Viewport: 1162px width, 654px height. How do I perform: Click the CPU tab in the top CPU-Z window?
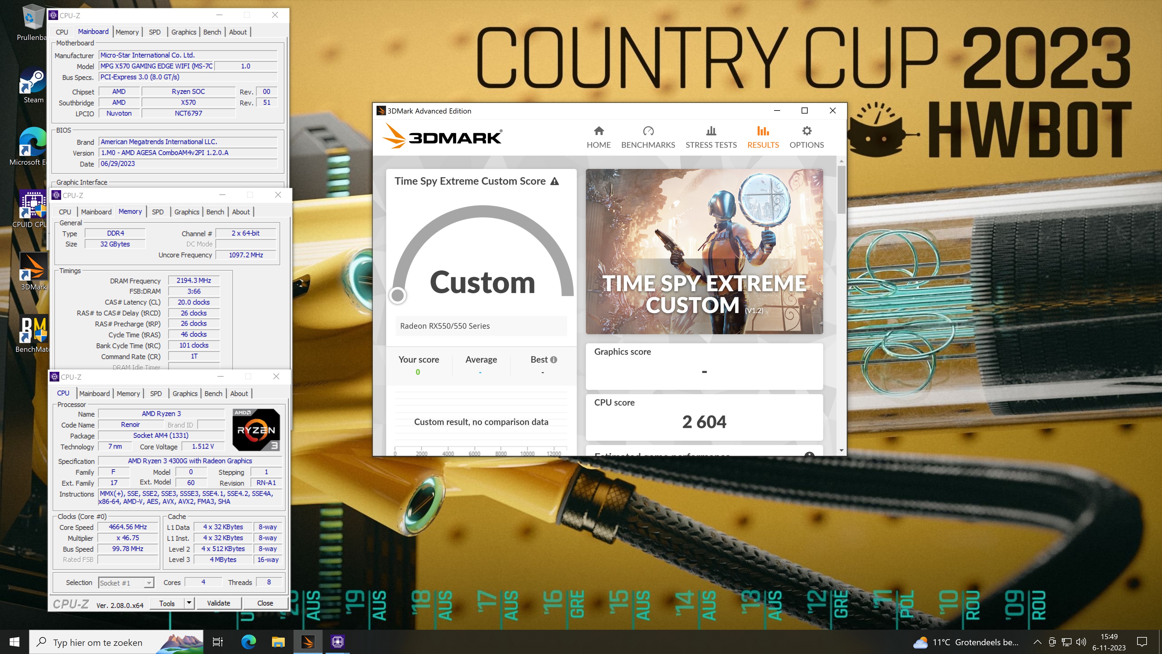(x=62, y=32)
